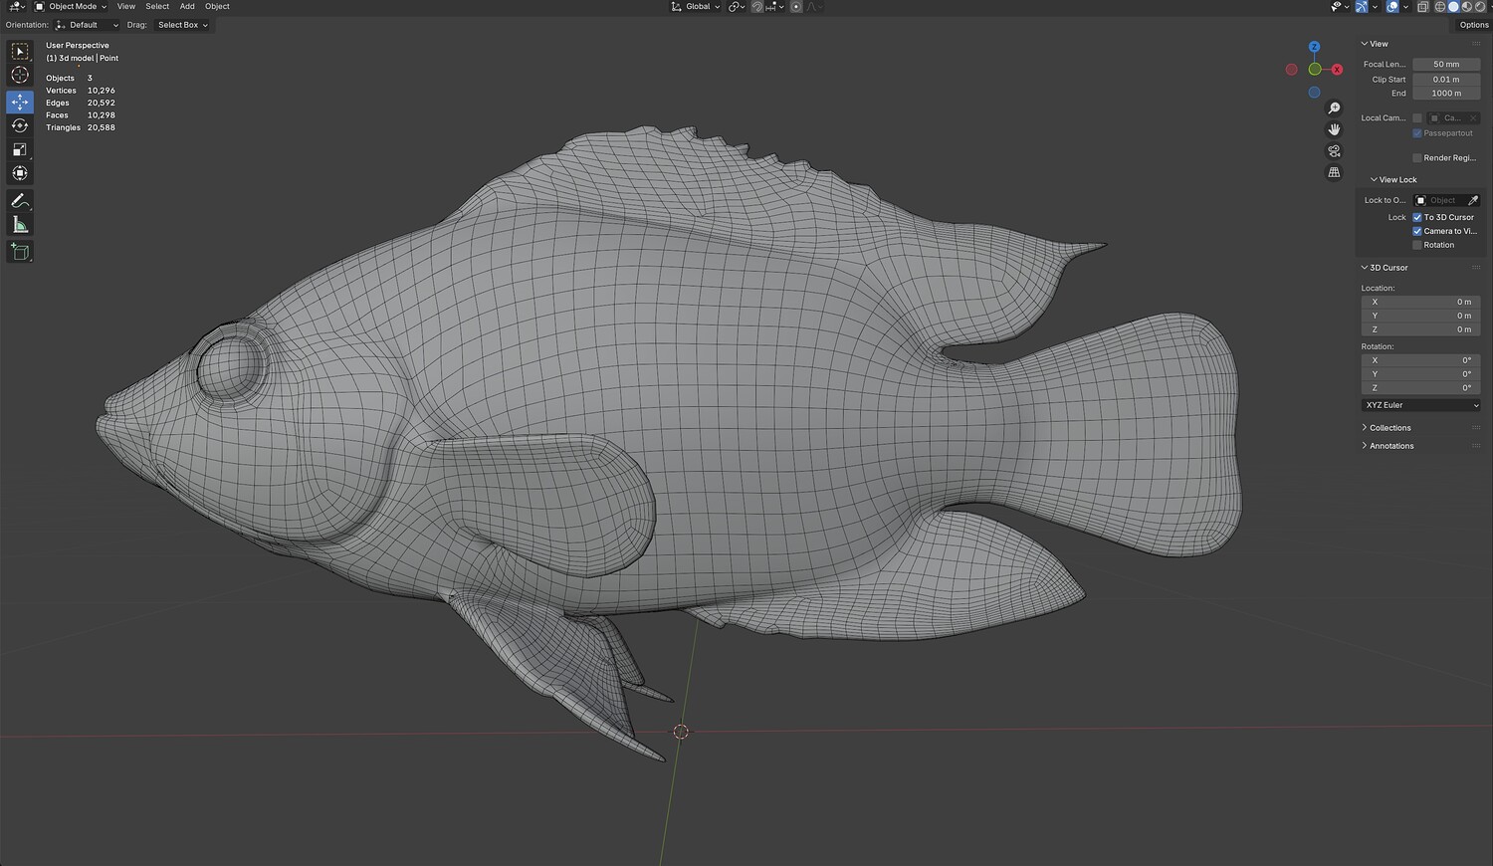This screenshot has width=1493, height=866.
Task: Click the 3D Cursor Location X field
Action: tap(1420, 302)
